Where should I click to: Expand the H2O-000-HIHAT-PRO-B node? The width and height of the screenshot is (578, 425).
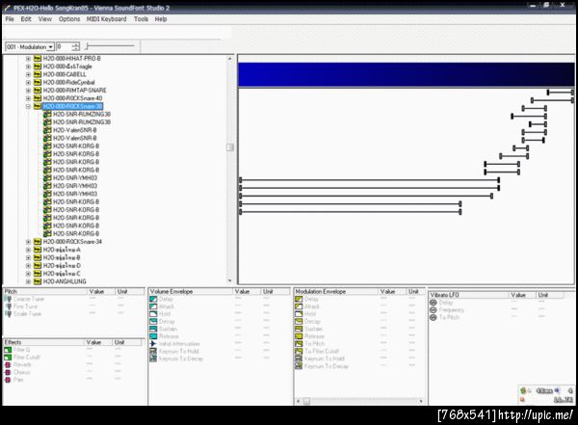28,58
